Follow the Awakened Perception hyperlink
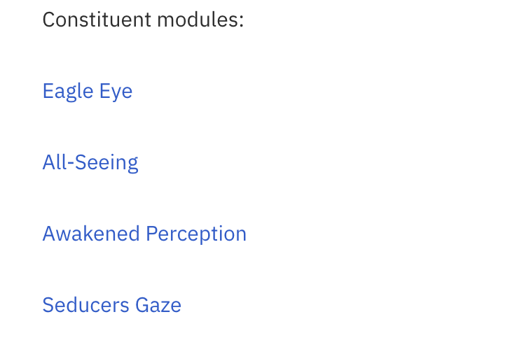Screen dimensions: 510x354 (x=144, y=234)
